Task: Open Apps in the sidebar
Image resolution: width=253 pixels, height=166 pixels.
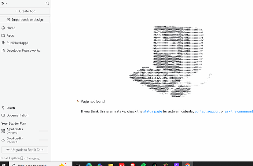Action: (x=25, y=36)
